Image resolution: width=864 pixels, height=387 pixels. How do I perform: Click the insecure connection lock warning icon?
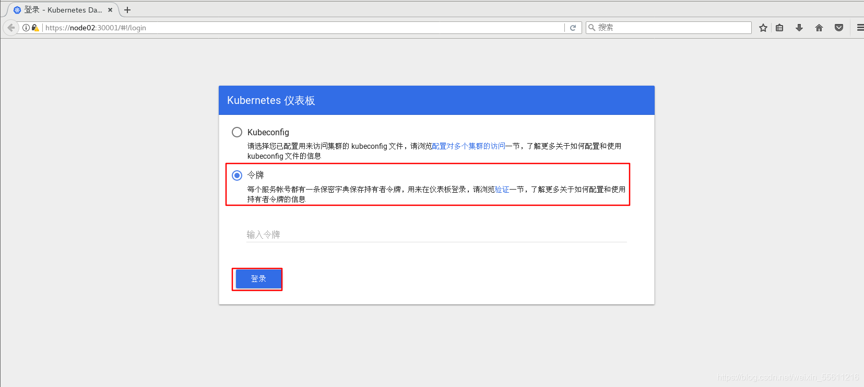point(35,28)
